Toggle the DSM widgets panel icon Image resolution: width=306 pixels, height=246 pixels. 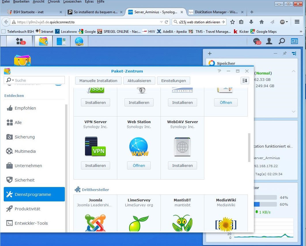click(x=294, y=41)
